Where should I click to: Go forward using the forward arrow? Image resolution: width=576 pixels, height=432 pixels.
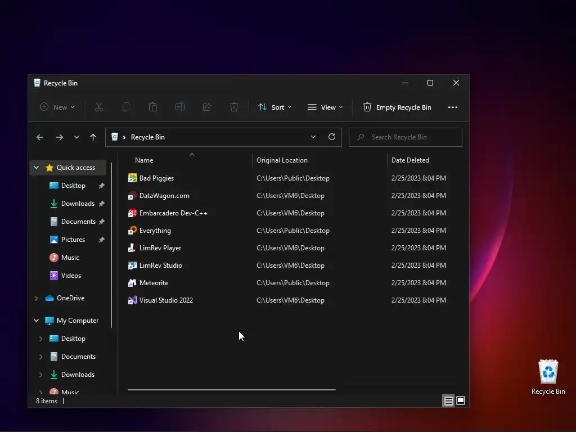click(59, 137)
